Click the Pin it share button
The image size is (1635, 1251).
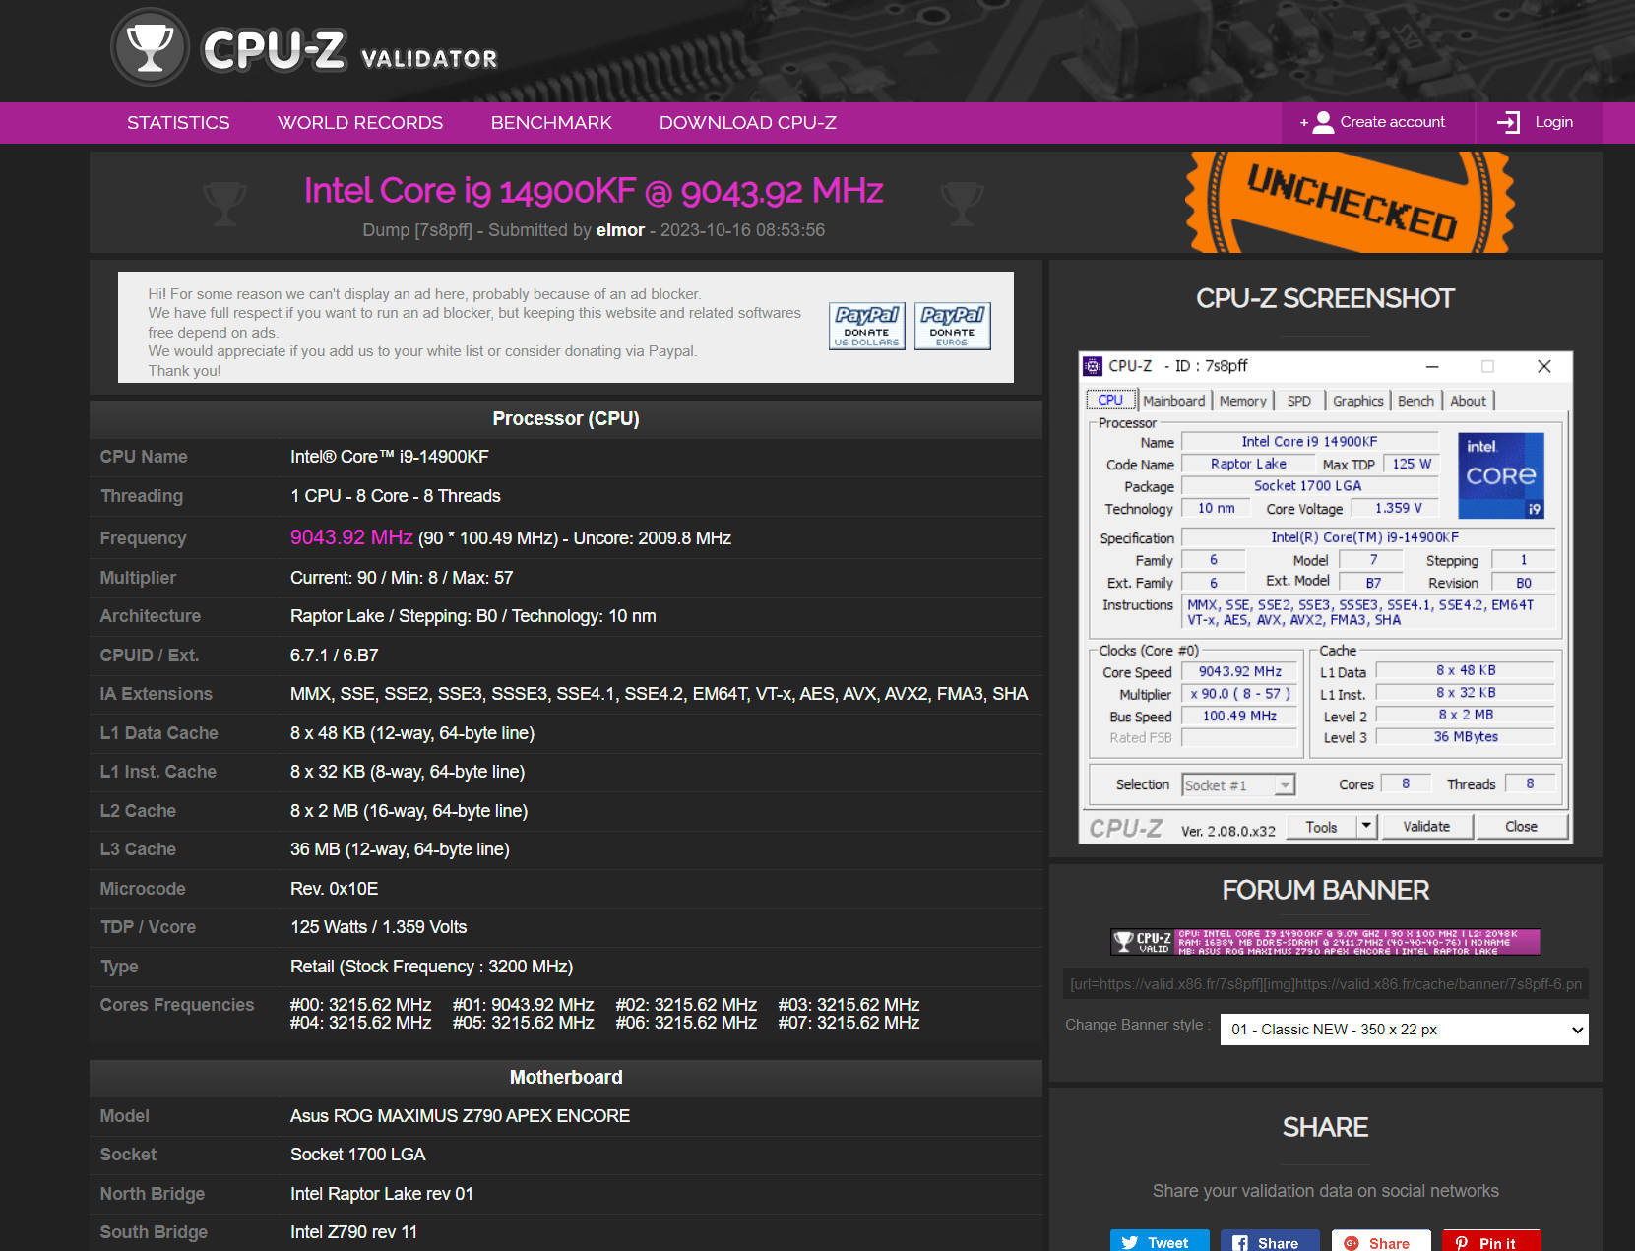tap(1491, 1241)
